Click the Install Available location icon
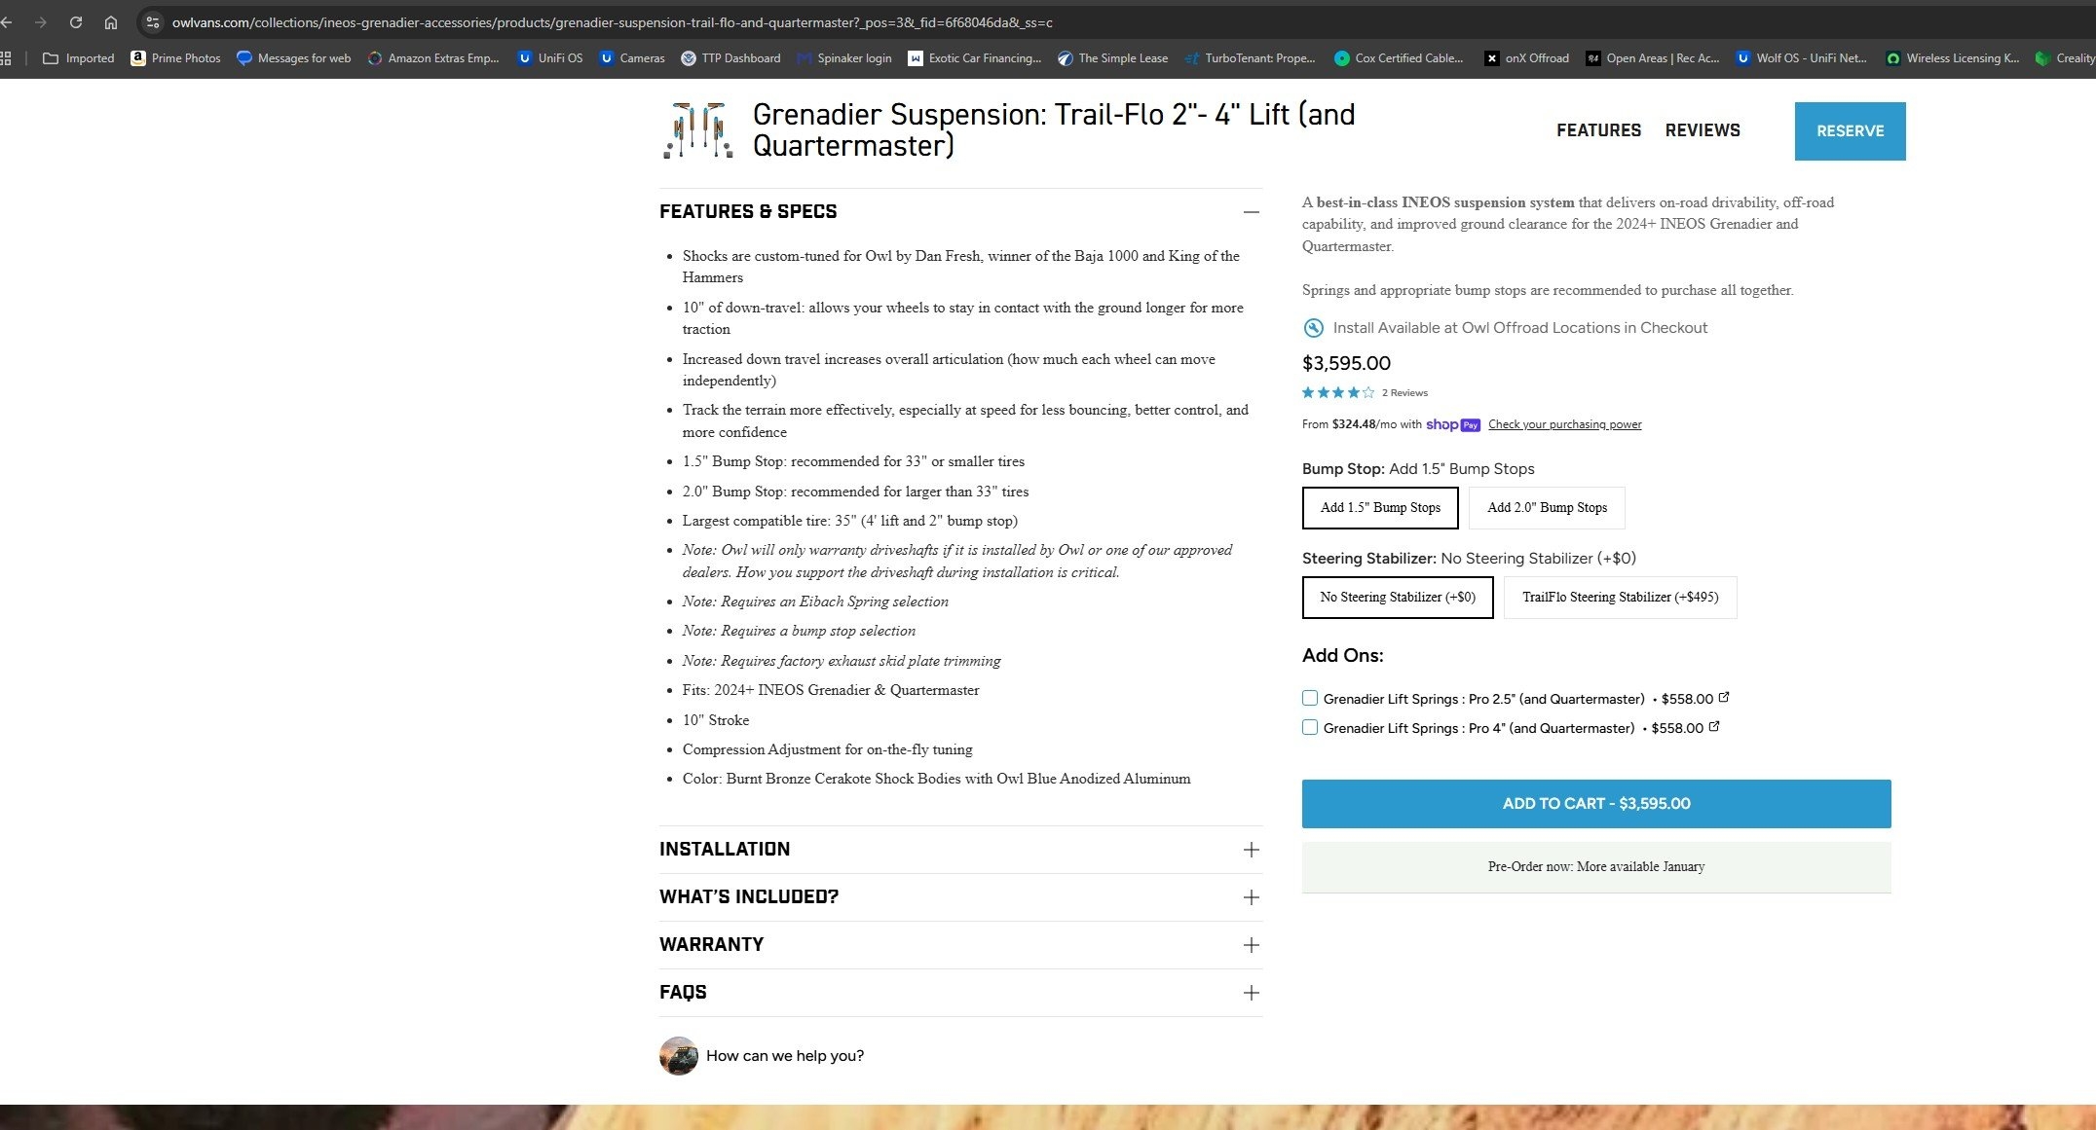This screenshot has height=1130, width=2096. click(x=1312, y=328)
